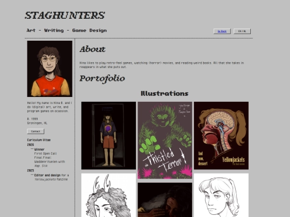Open the Thistled Terror poster thumbnail
The height and width of the screenshot is (217, 290).
coord(165,140)
